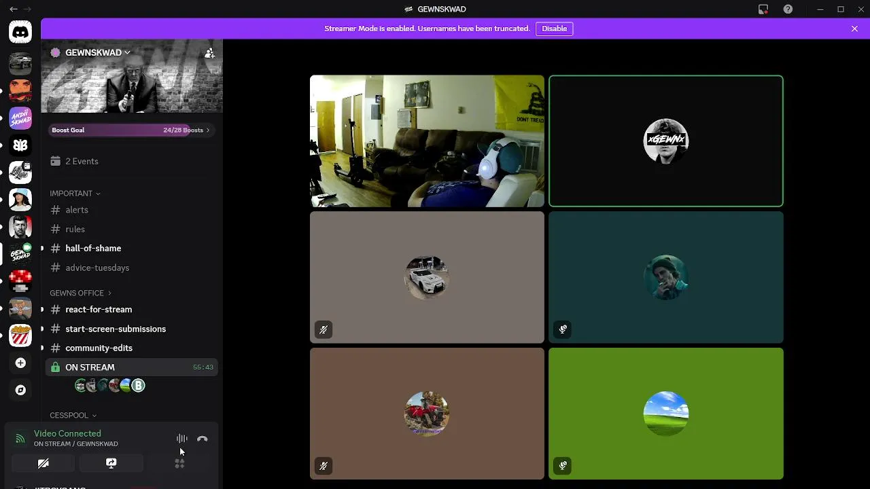Image resolution: width=870 pixels, height=489 pixels.
Task: Open the alerts channel
Action: pyautogui.click(x=131, y=210)
